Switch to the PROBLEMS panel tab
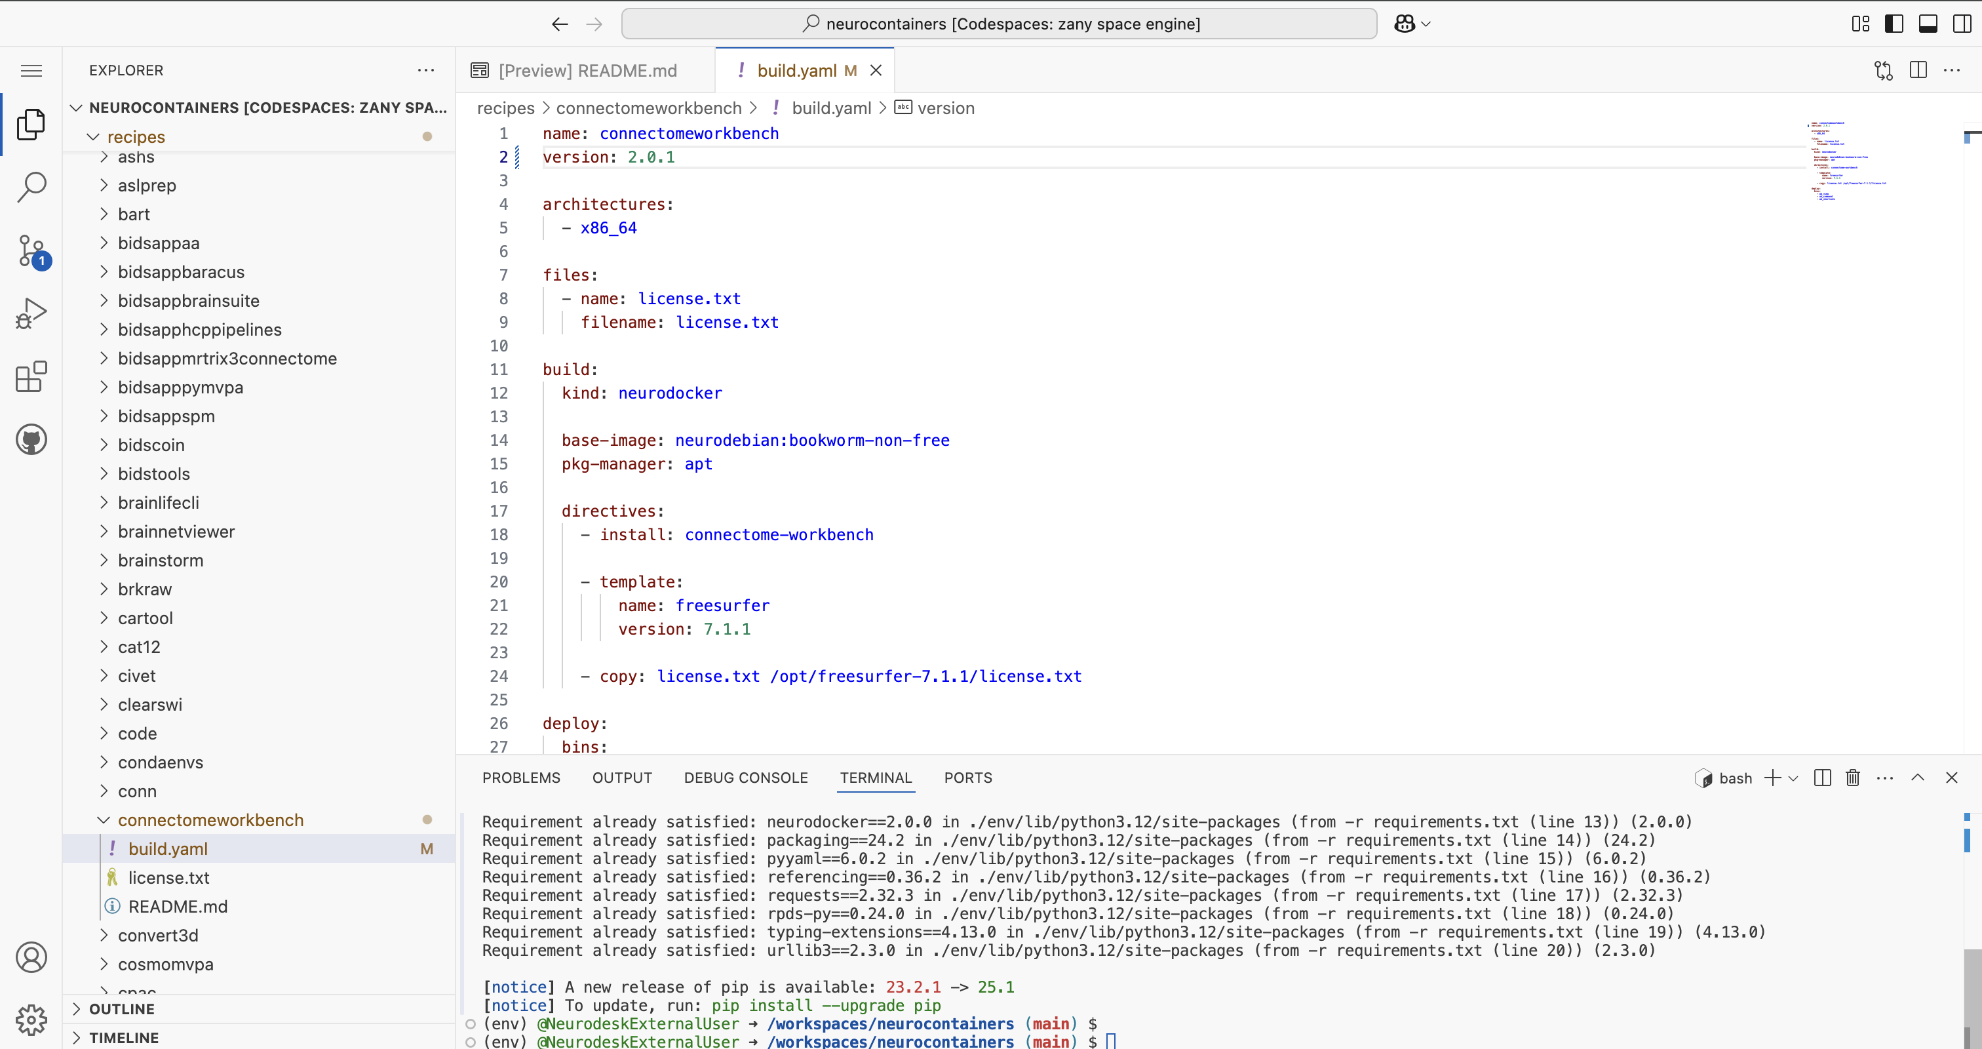Viewport: 1982px width, 1049px height. [x=521, y=778]
